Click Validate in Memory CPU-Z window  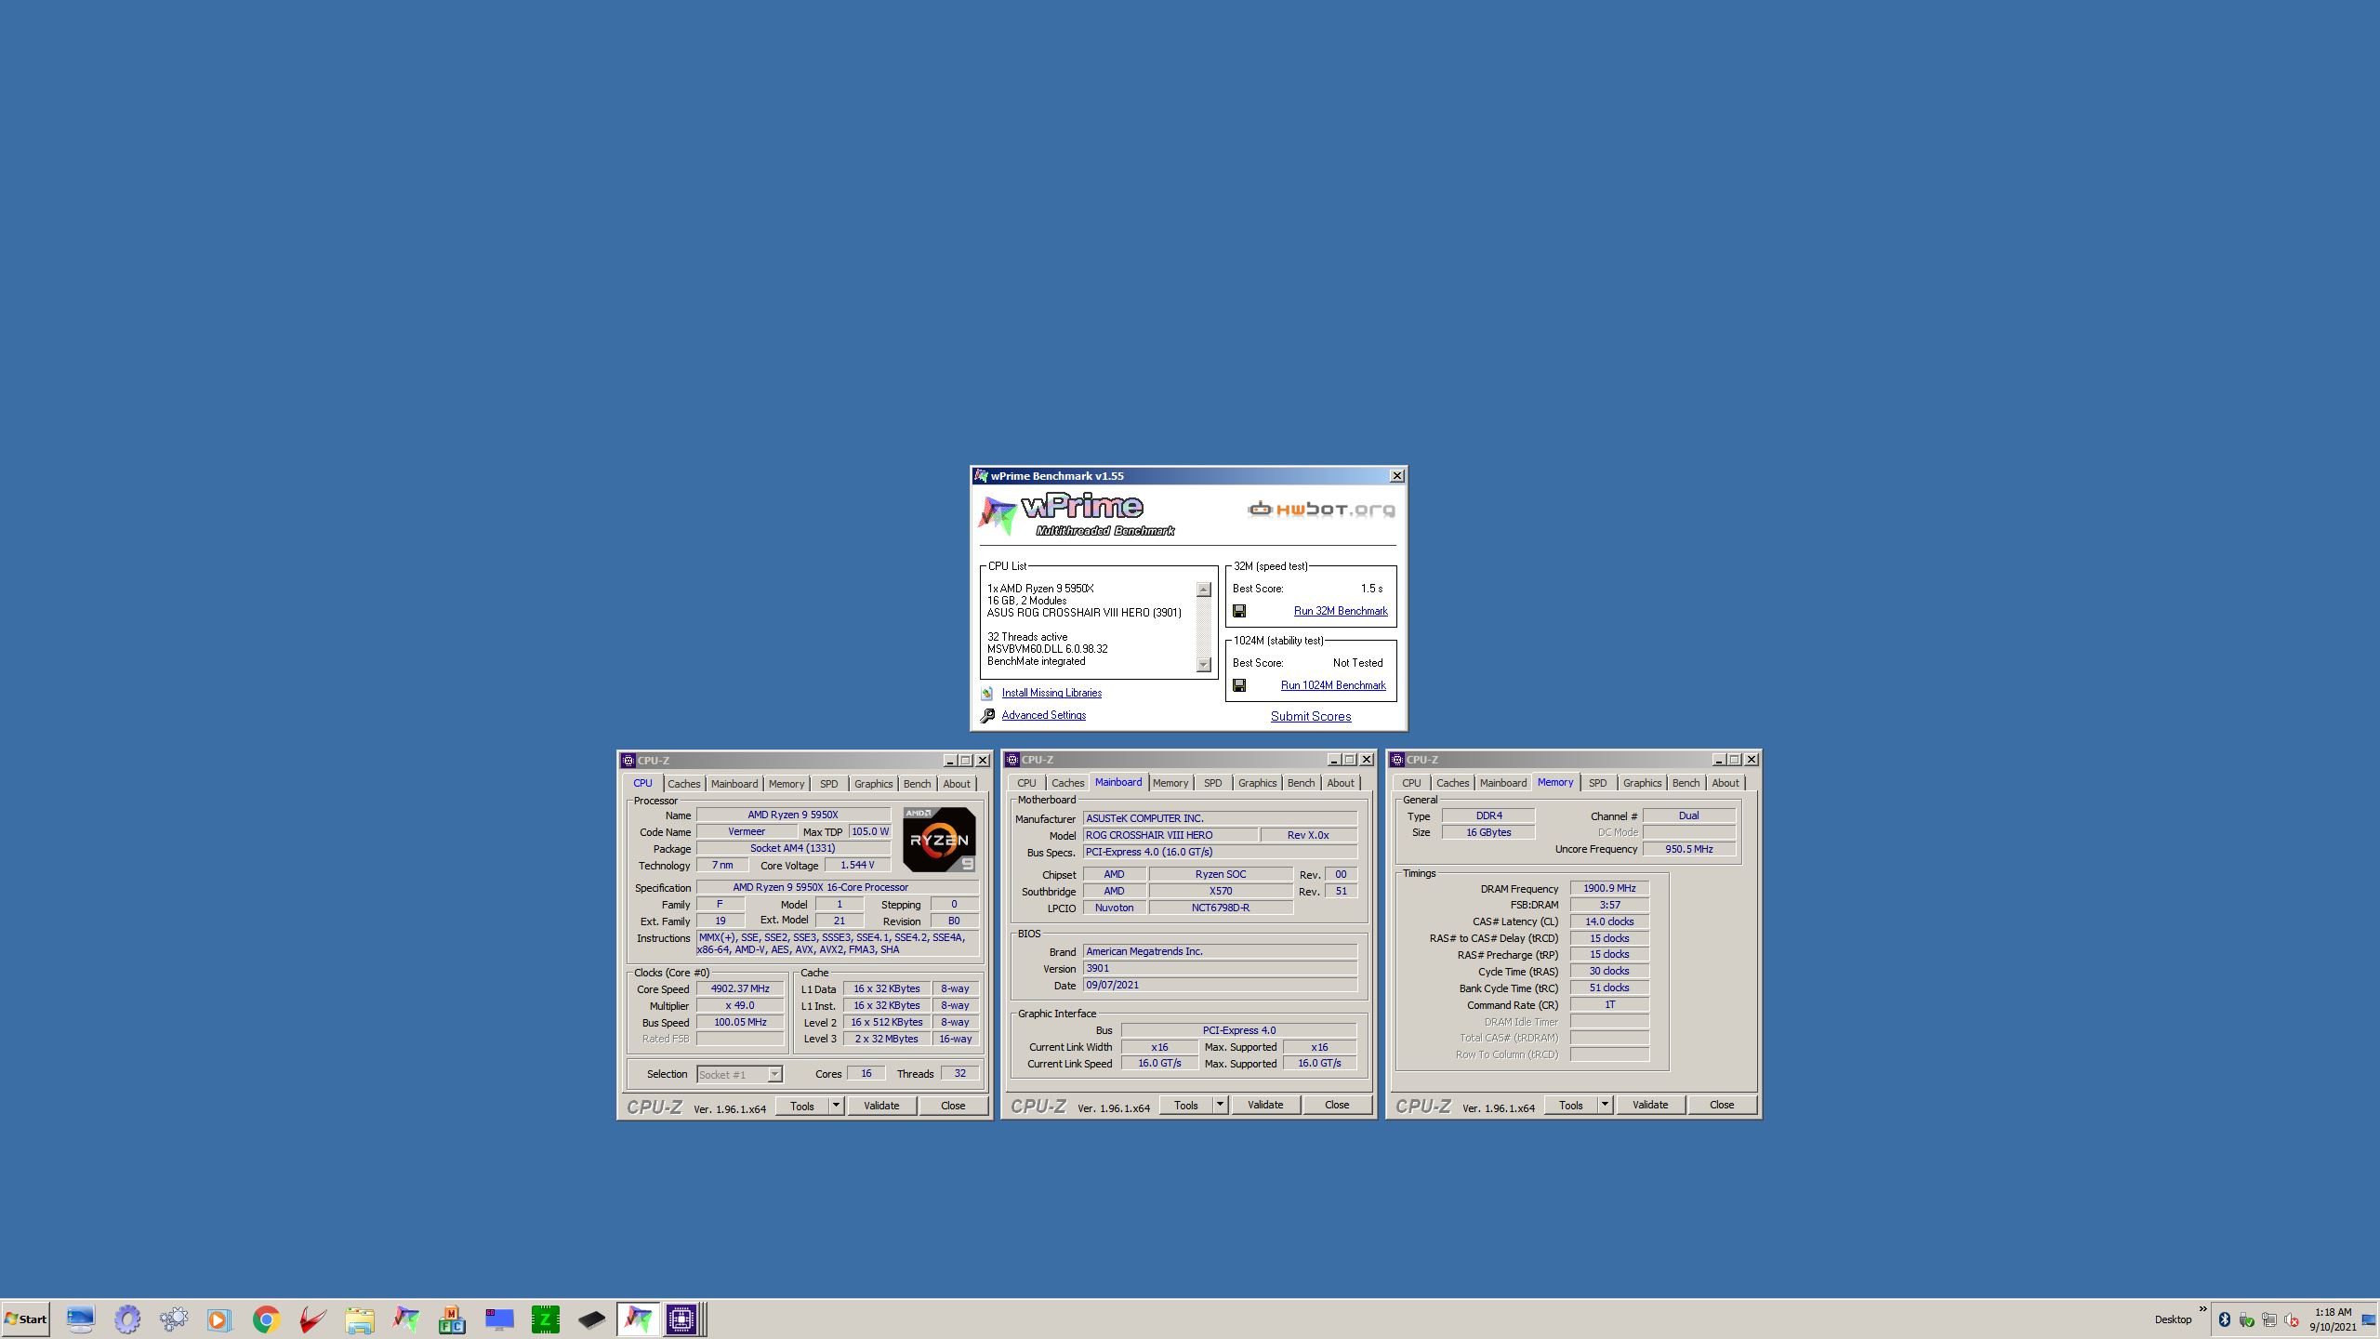[x=1650, y=1105]
